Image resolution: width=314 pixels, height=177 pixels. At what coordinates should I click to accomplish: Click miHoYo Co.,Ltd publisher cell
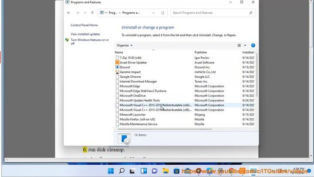pyautogui.click(x=205, y=72)
